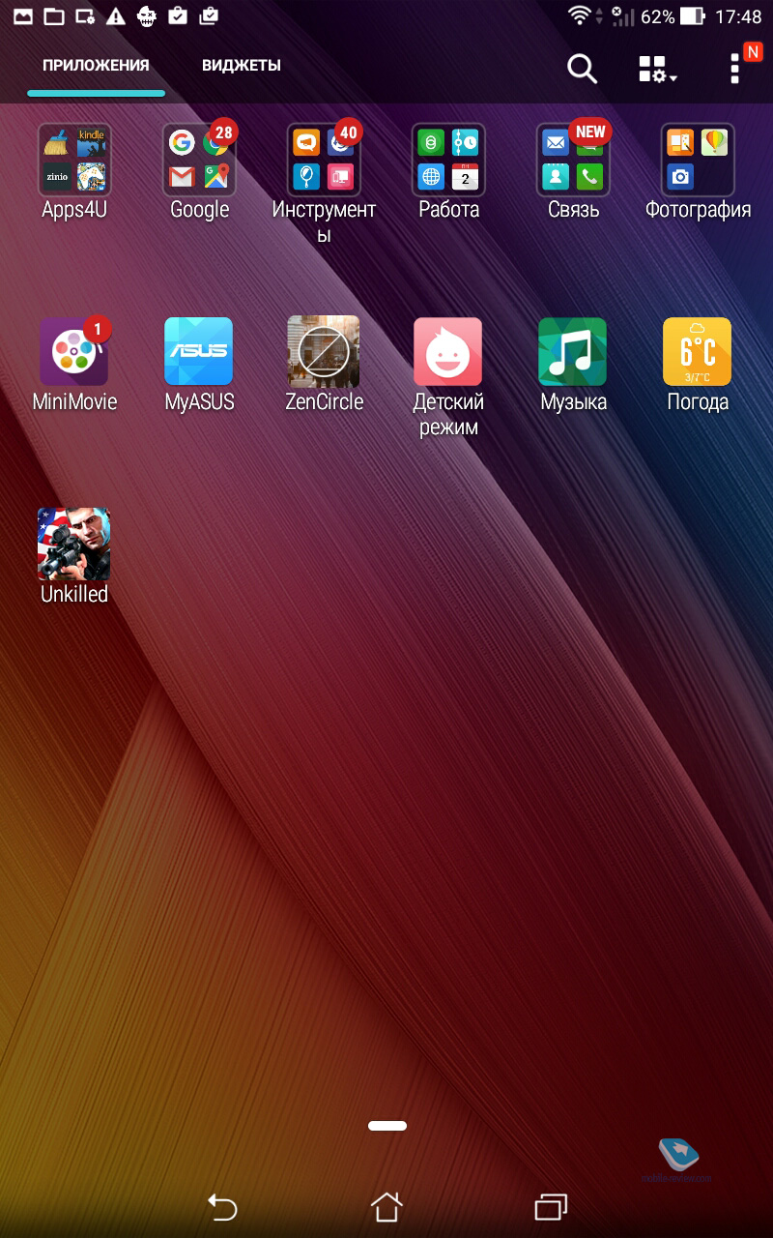Open the Погода weather app
The height and width of the screenshot is (1238, 773).
click(x=697, y=353)
